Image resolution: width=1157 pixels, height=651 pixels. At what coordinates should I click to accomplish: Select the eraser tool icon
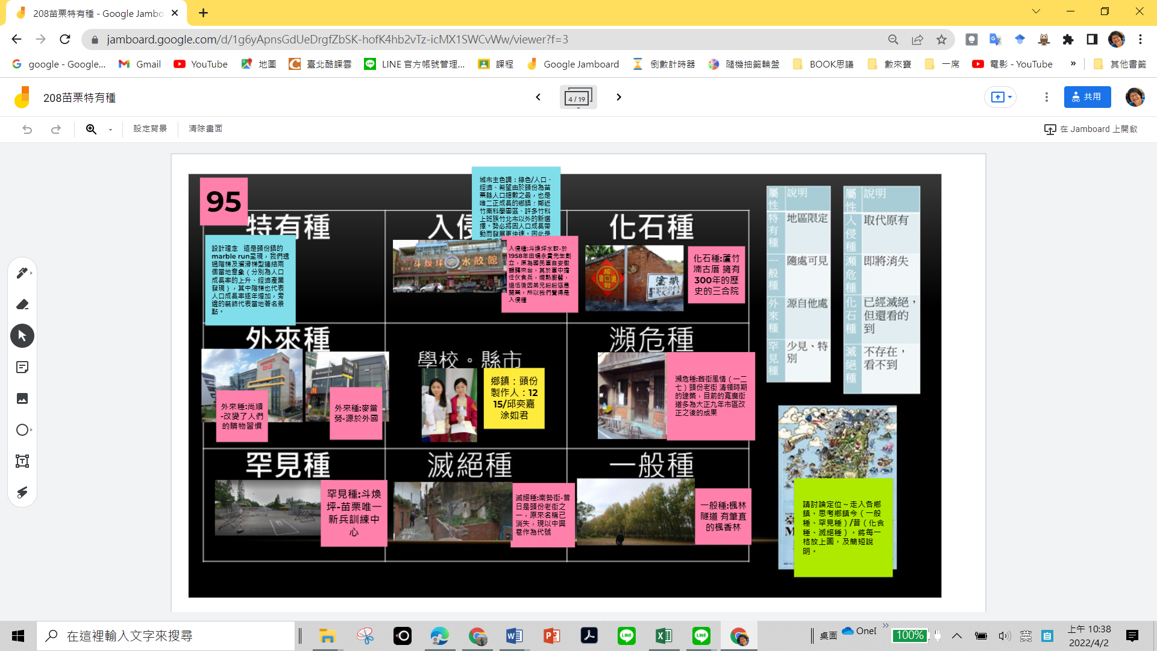pos(22,304)
